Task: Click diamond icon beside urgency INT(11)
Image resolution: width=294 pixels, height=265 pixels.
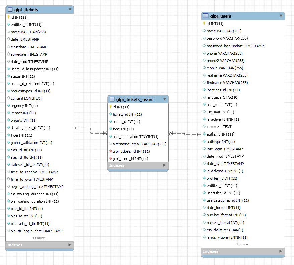Action: (9, 105)
